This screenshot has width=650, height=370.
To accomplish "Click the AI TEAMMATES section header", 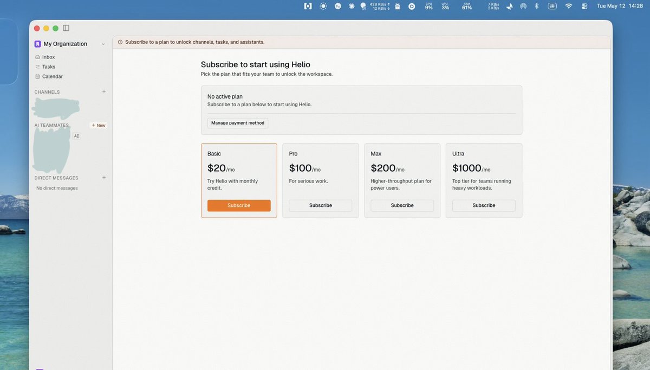I will click(51, 125).
